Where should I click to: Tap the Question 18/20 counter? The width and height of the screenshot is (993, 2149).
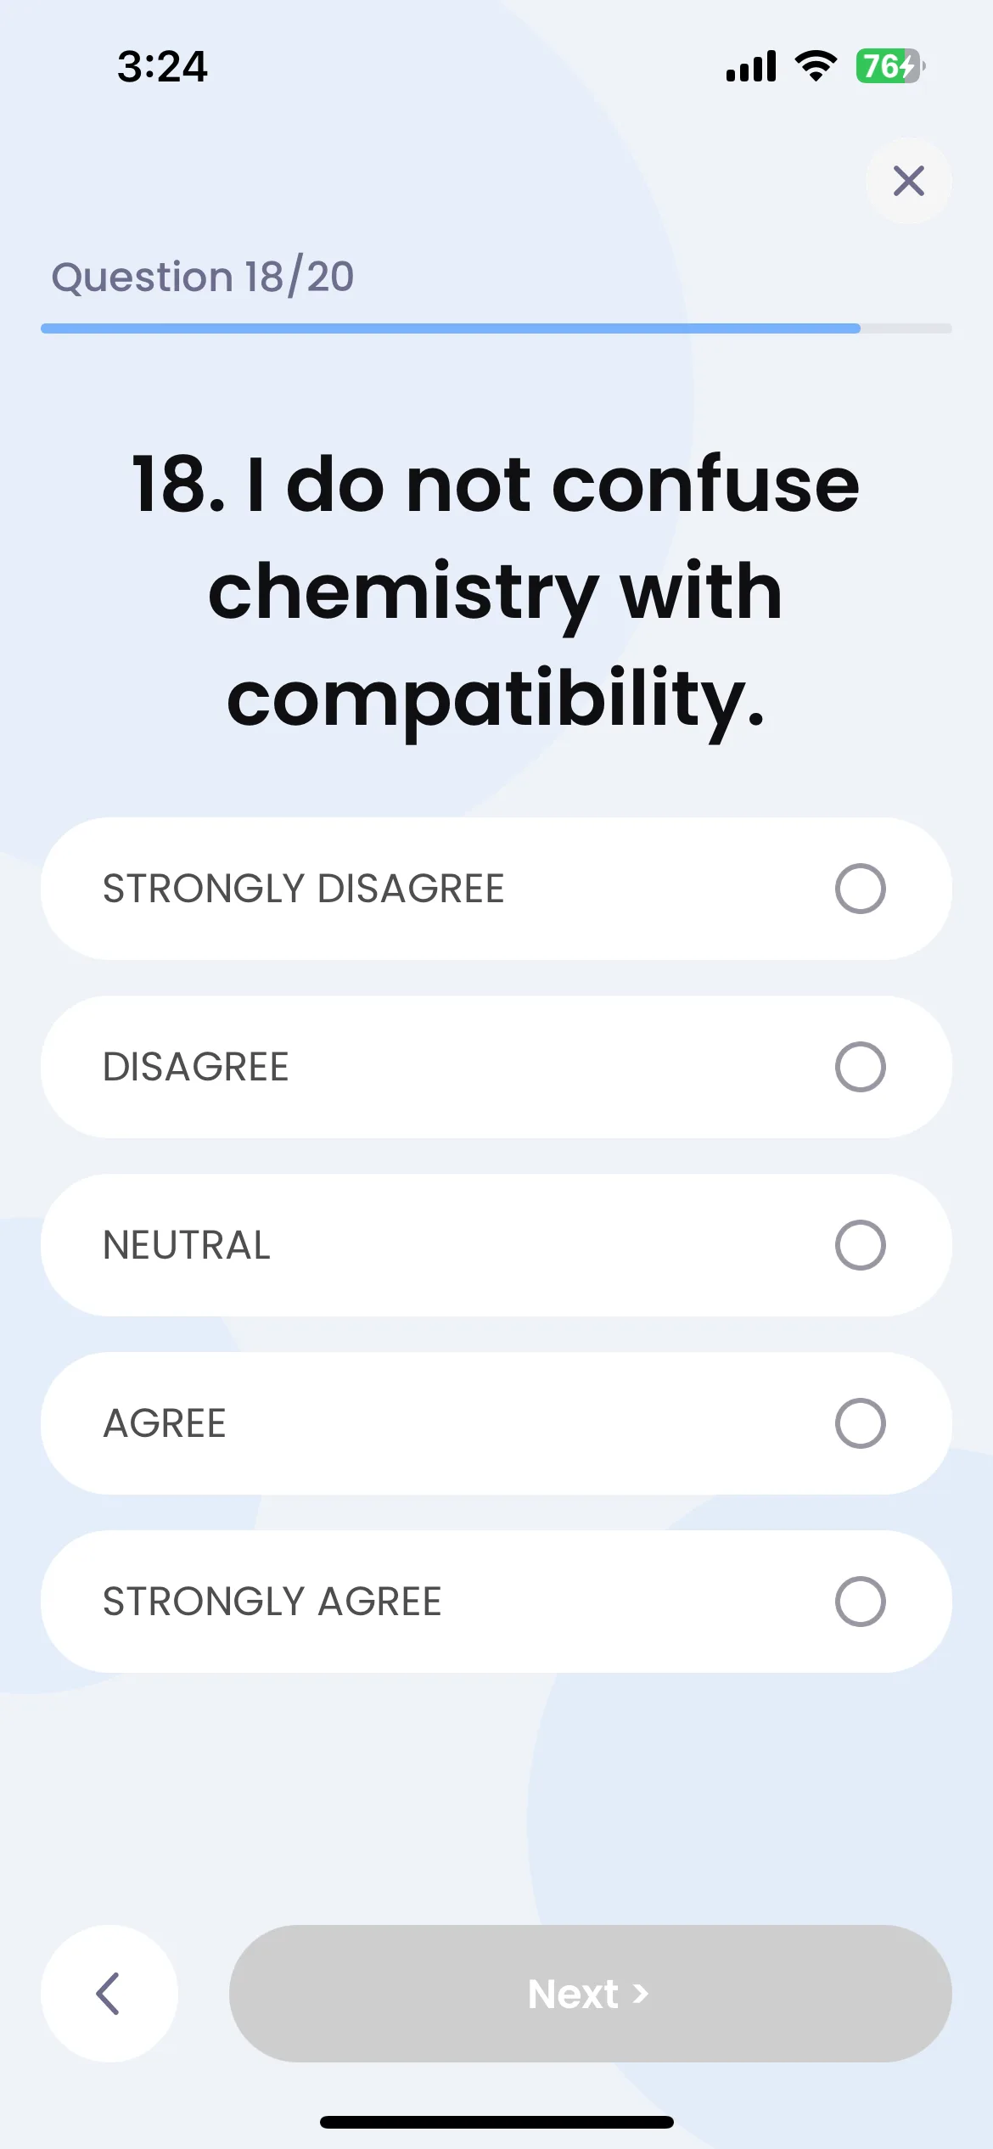pyautogui.click(x=203, y=277)
